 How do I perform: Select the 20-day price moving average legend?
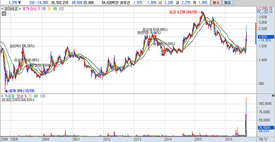(x=49, y=9)
